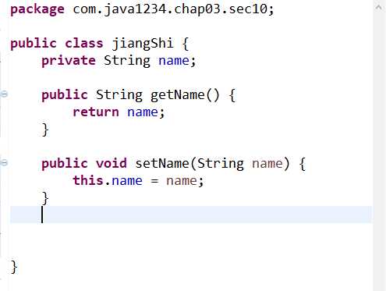Click 'String' return type of getName

click(119, 94)
